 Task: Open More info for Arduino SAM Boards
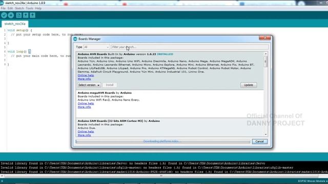point(84,135)
